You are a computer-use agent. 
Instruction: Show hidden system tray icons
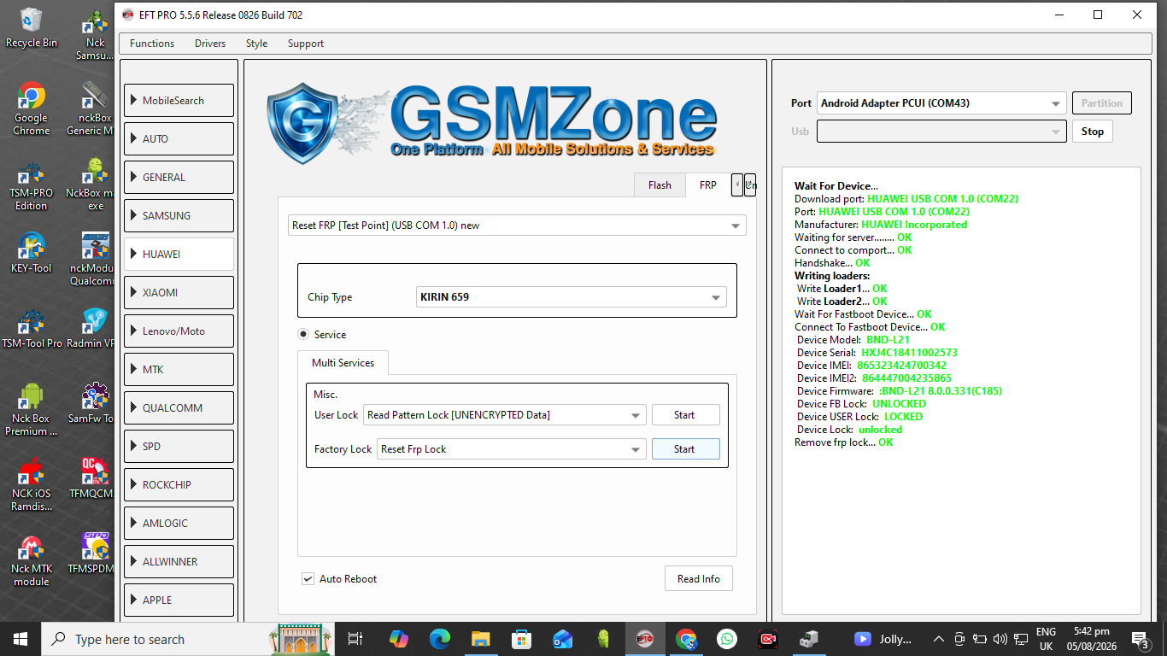point(938,639)
